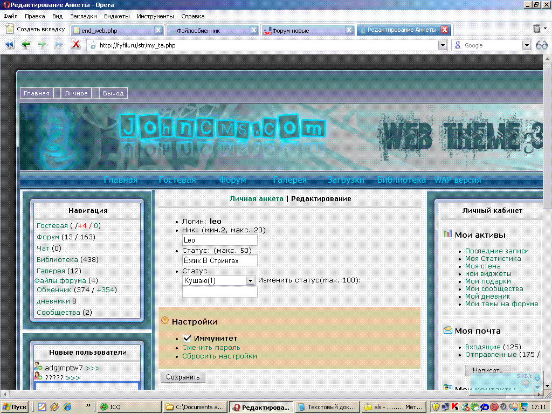Click the Rewind navigation icon
The width and height of the screenshot is (552, 414).
(x=9, y=45)
